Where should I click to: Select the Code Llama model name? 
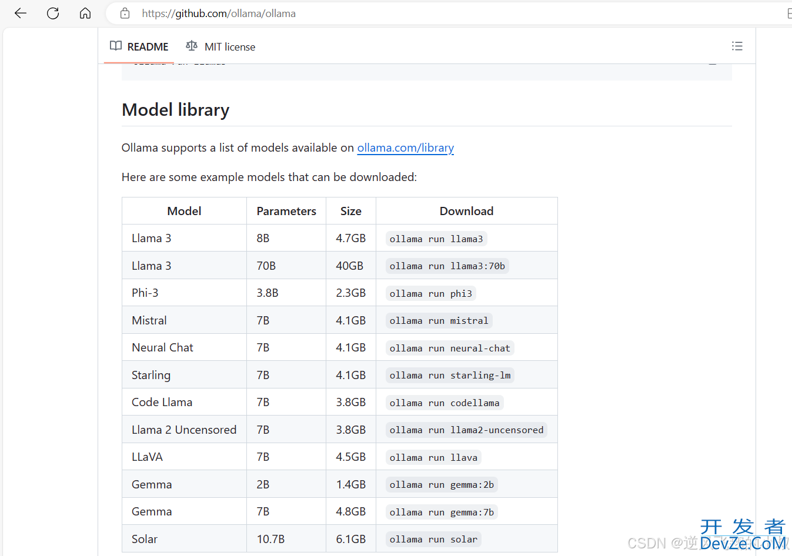point(162,402)
